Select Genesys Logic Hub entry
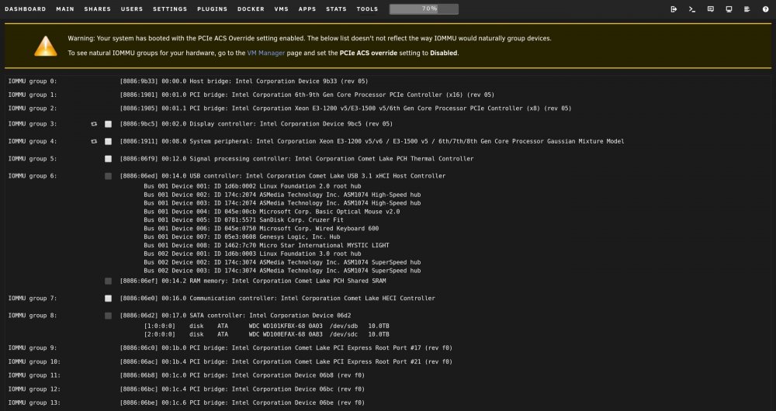 [244, 237]
